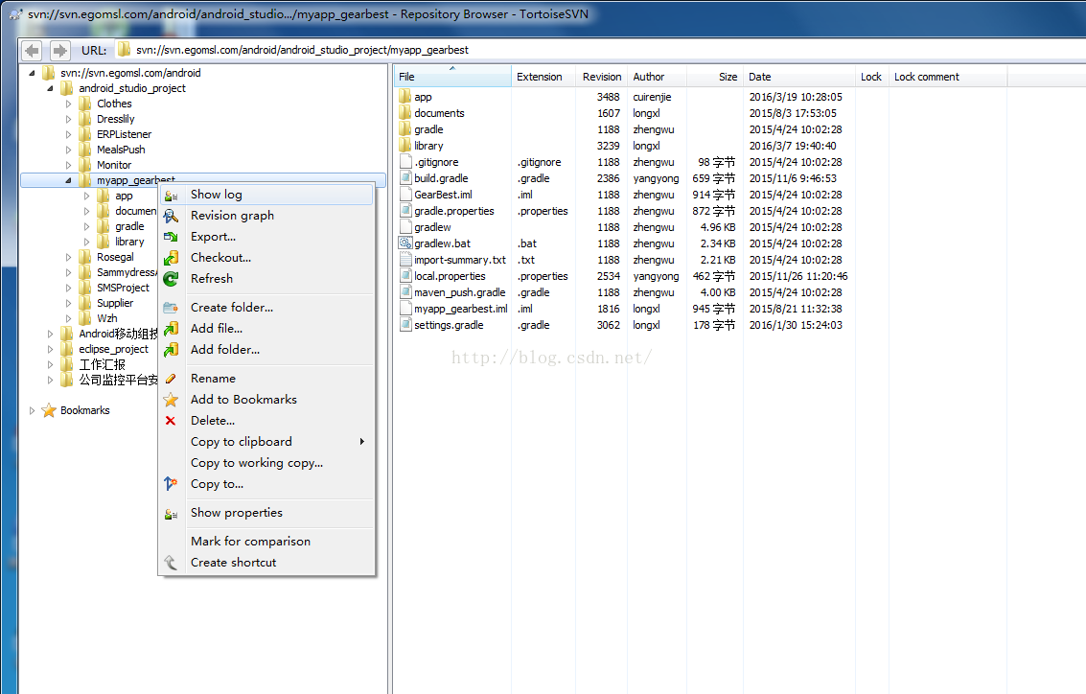The width and height of the screenshot is (1086, 694).
Task: Sort by Revision column header
Action: pyautogui.click(x=601, y=77)
